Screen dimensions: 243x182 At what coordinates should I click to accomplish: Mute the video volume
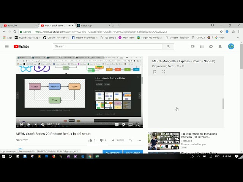pyautogui.click(x=43, y=124)
